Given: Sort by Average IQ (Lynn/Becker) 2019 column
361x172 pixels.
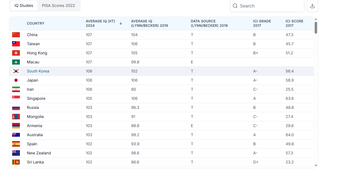Looking at the screenshot, I should pyautogui.click(x=149, y=23).
